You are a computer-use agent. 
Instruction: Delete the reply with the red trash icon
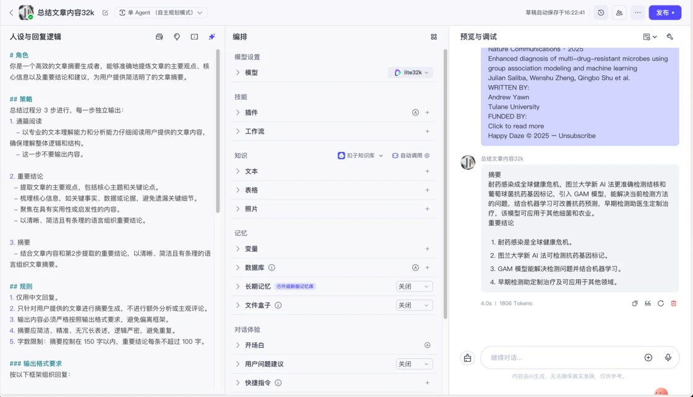click(x=674, y=304)
